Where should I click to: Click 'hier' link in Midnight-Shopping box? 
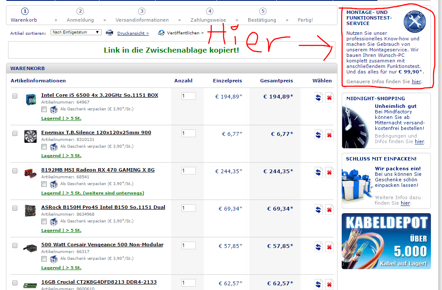point(419,142)
